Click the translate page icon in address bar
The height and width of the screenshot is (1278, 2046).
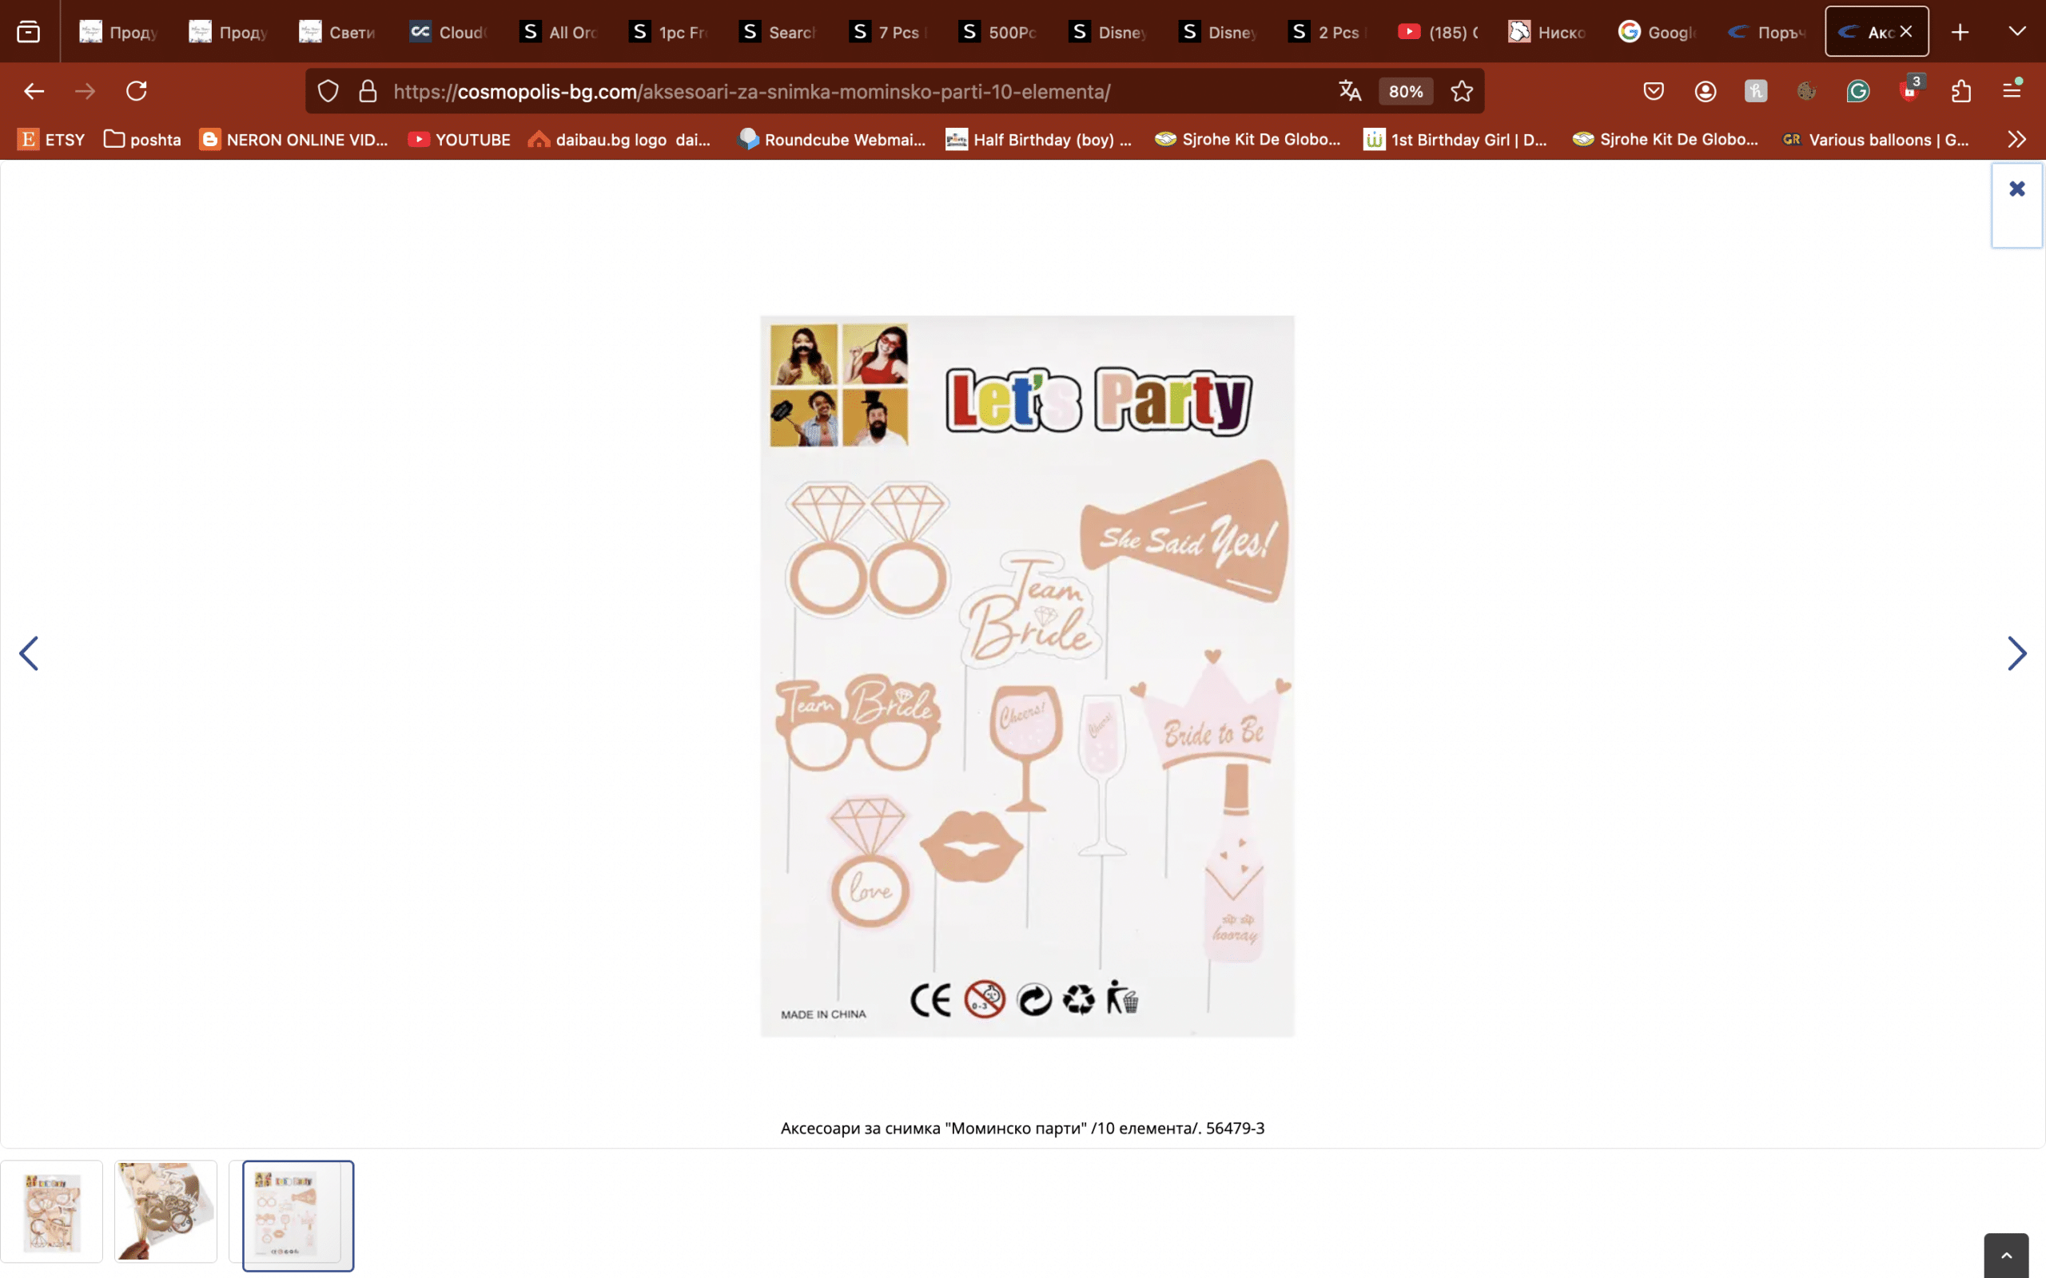click(x=1349, y=91)
